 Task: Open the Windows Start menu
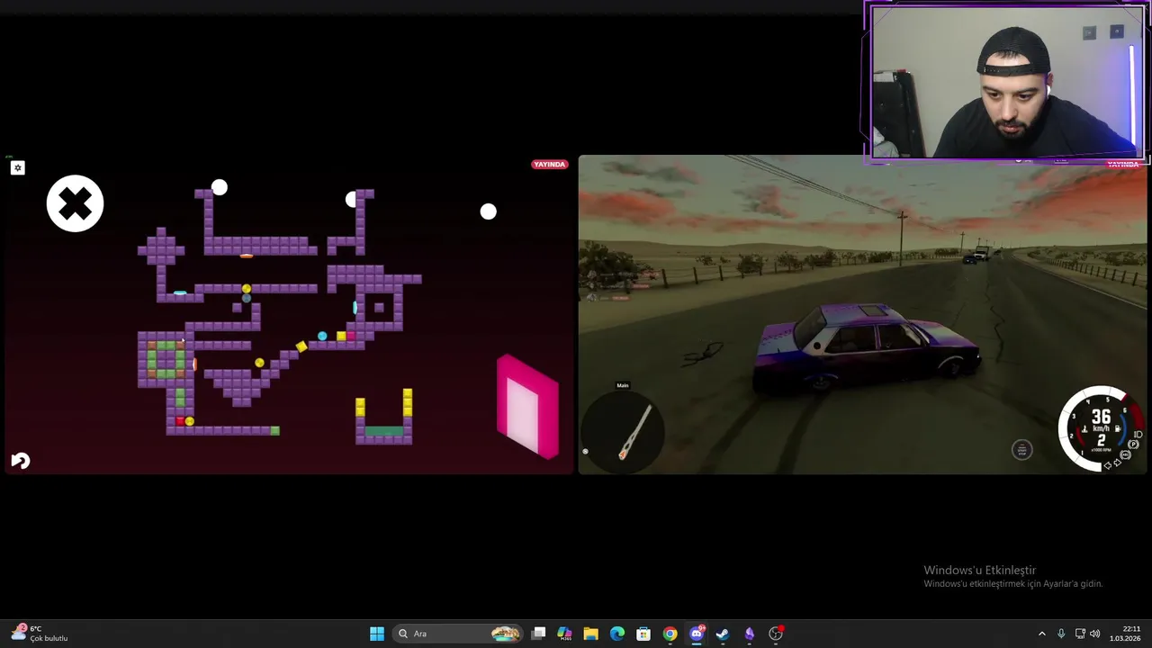[377, 634]
